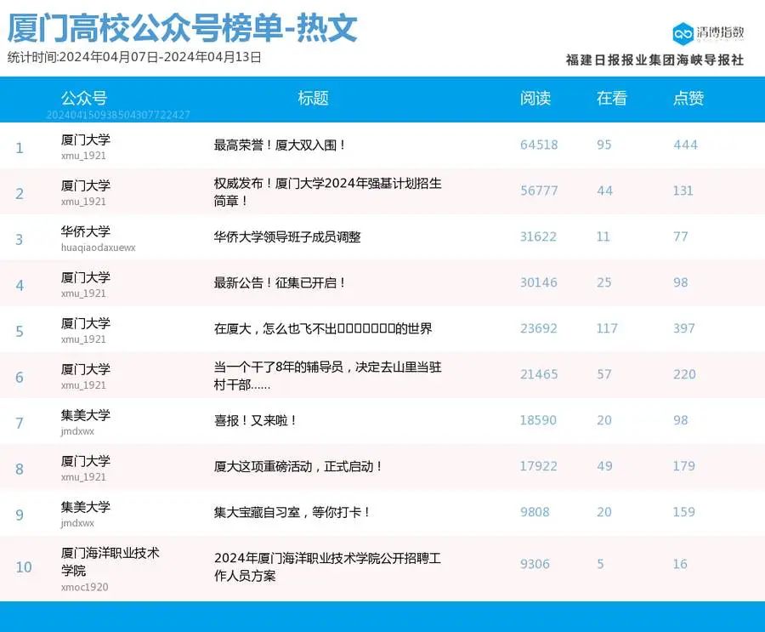Click 在看 value 11 in 华侨大学 row
Viewport: 765px width, 632px height.
[603, 236]
